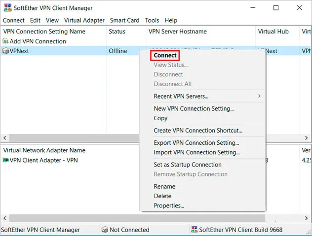Open the Tools menu
Image resolution: width=312 pixels, height=236 pixels.
(152, 20)
